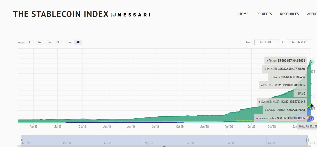Click the Tether data point marker
Screen dimensions: 317x147
pos(311,62)
